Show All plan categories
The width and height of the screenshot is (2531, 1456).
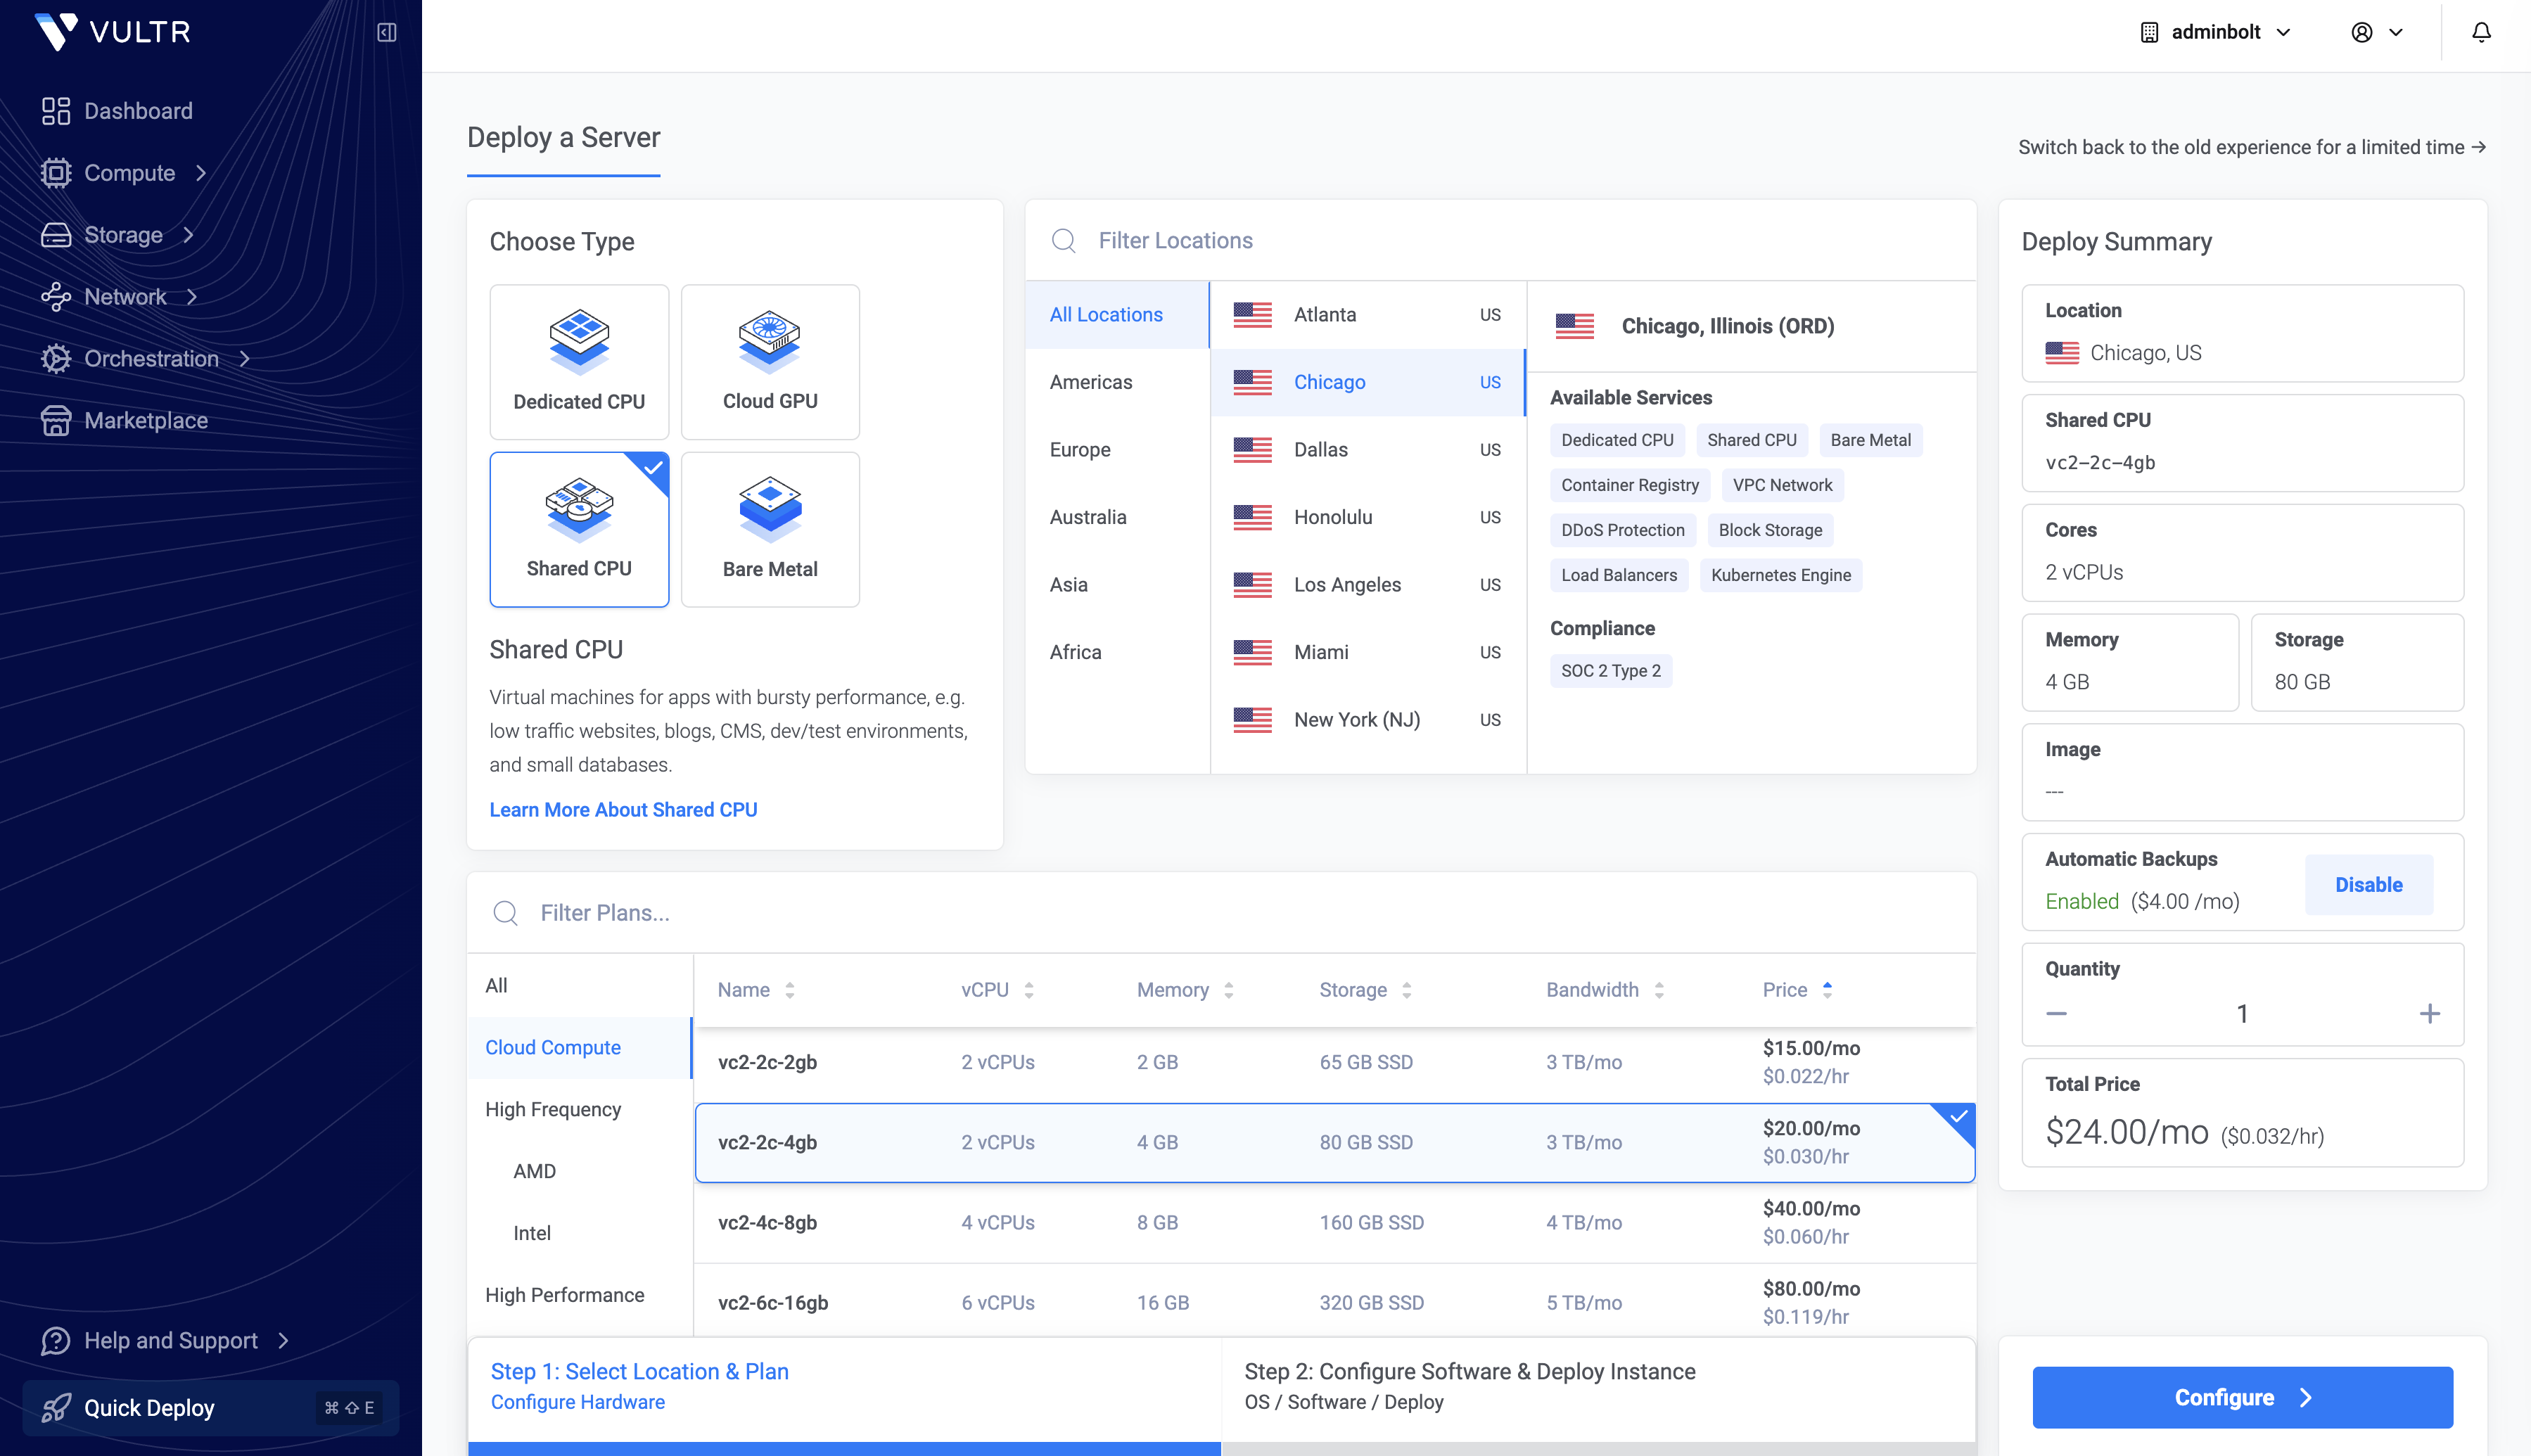click(x=580, y=986)
